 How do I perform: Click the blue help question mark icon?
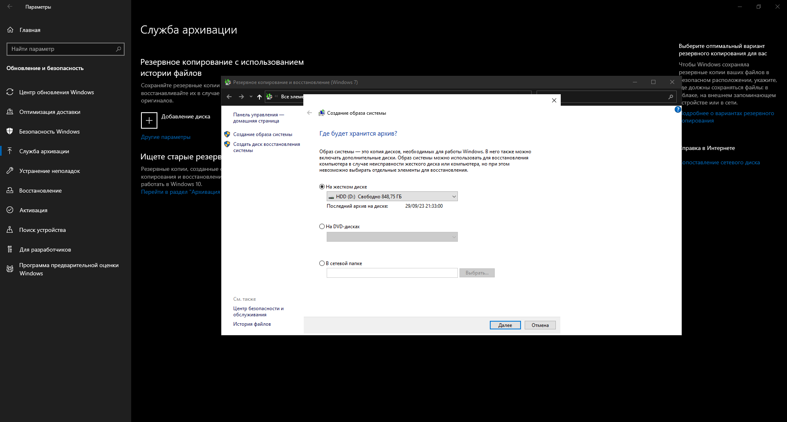(x=678, y=109)
